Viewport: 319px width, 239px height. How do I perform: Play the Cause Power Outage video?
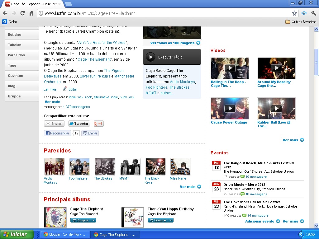(230, 109)
